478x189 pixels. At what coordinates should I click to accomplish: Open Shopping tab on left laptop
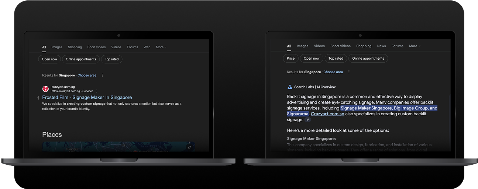75,47
